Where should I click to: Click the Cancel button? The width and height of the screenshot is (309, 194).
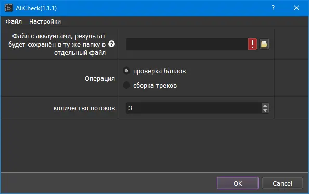click(x=282, y=183)
